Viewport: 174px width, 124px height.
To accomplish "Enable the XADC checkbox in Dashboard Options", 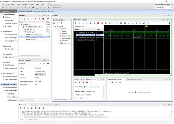I will coord(58,43).
